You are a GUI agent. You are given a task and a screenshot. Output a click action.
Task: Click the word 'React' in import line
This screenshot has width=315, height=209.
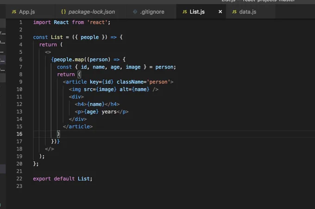(61, 22)
